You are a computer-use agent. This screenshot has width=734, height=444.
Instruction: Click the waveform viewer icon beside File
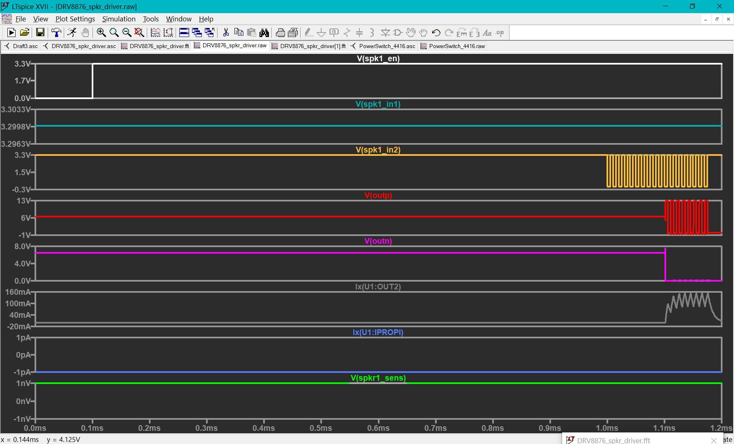(x=7, y=19)
